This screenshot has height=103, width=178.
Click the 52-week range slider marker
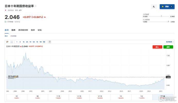(168, 22)
